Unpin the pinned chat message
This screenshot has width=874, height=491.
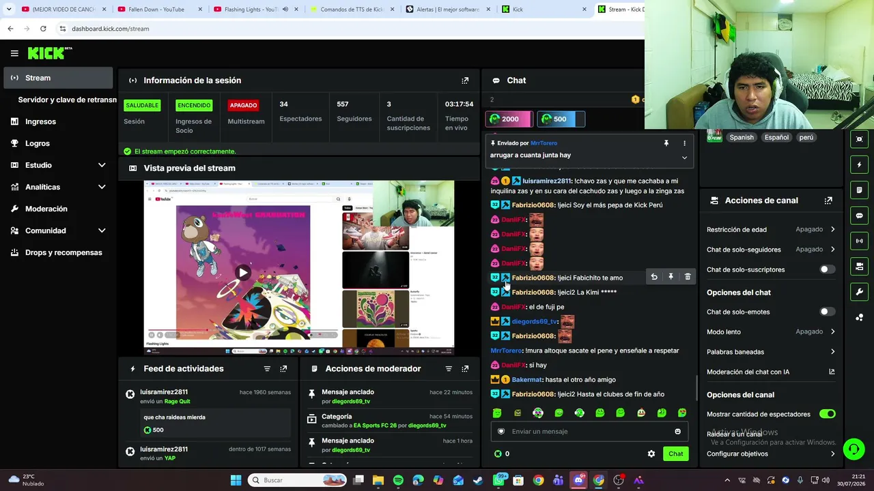(666, 143)
